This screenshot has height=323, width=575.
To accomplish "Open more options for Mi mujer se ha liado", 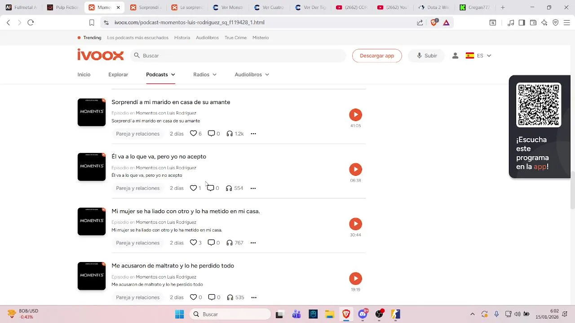I will [253, 243].
